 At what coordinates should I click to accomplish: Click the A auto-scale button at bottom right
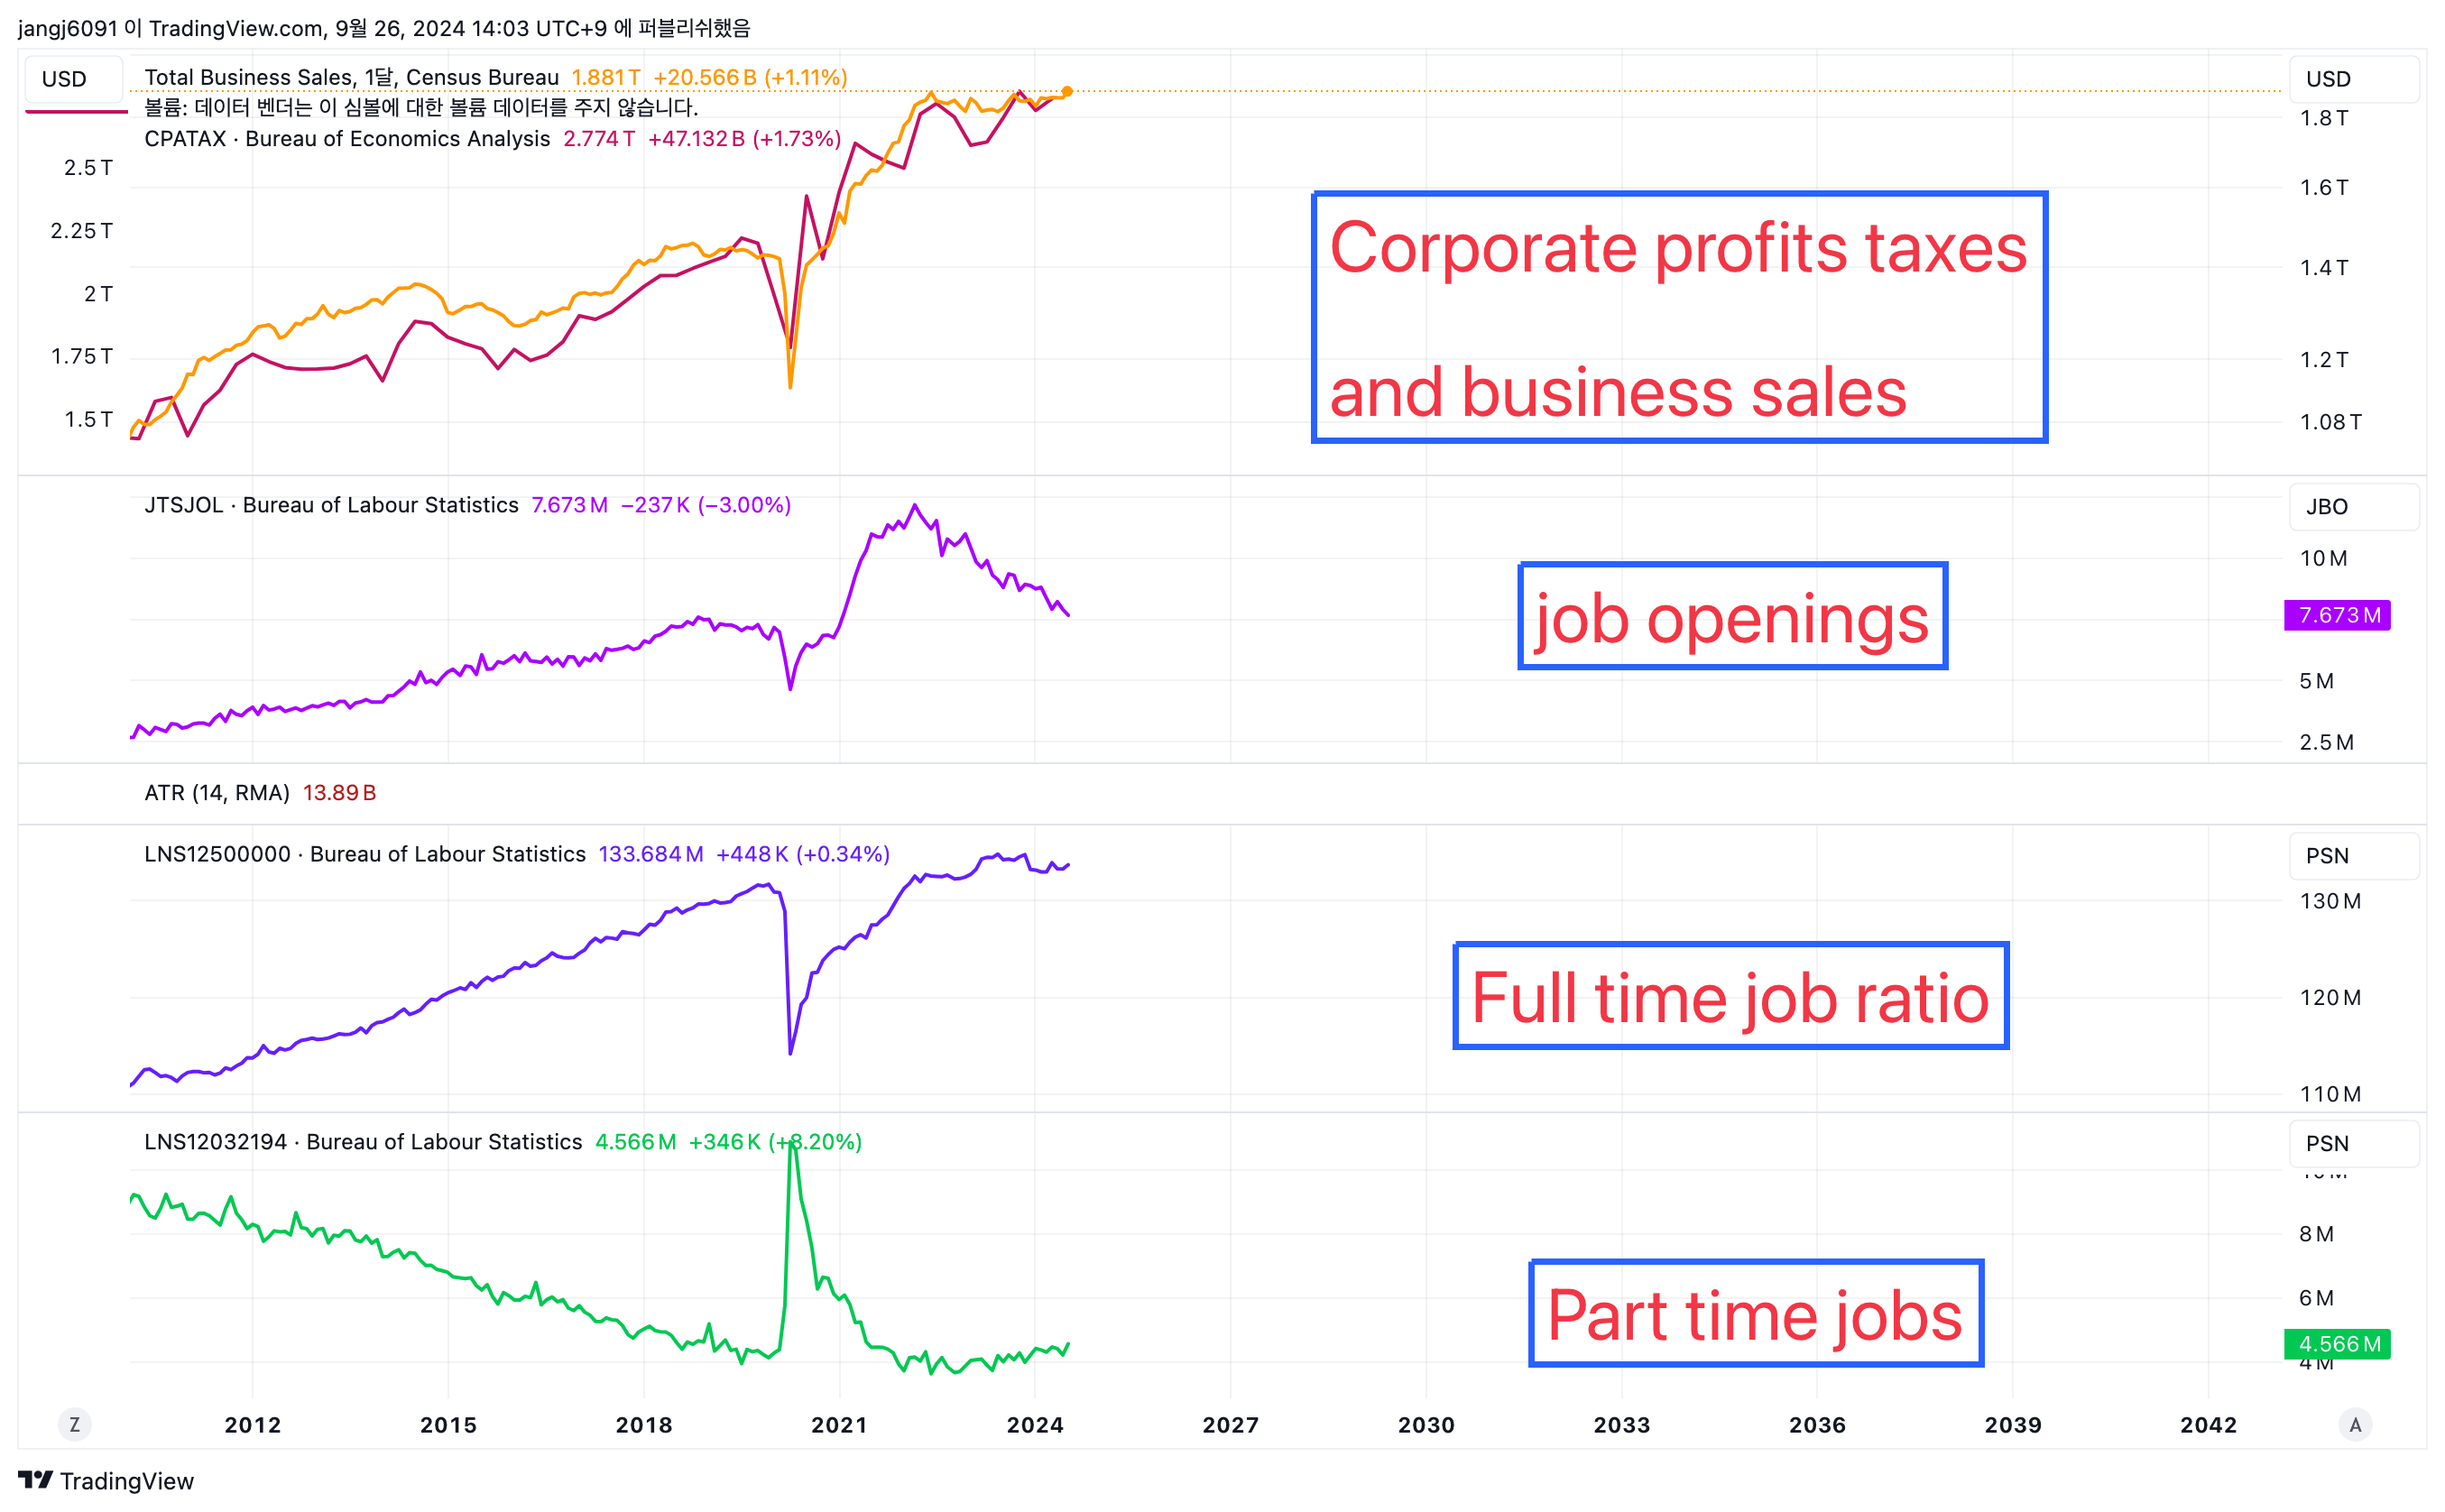(x=2354, y=1424)
